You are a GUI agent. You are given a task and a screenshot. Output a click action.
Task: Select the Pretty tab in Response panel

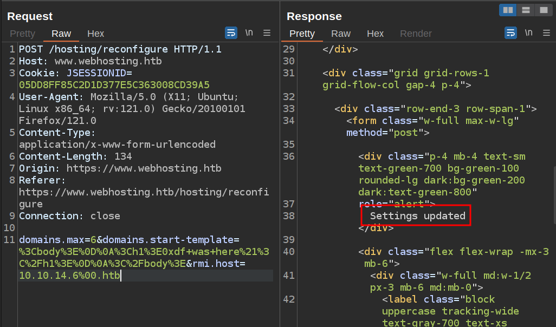click(x=302, y=34)
